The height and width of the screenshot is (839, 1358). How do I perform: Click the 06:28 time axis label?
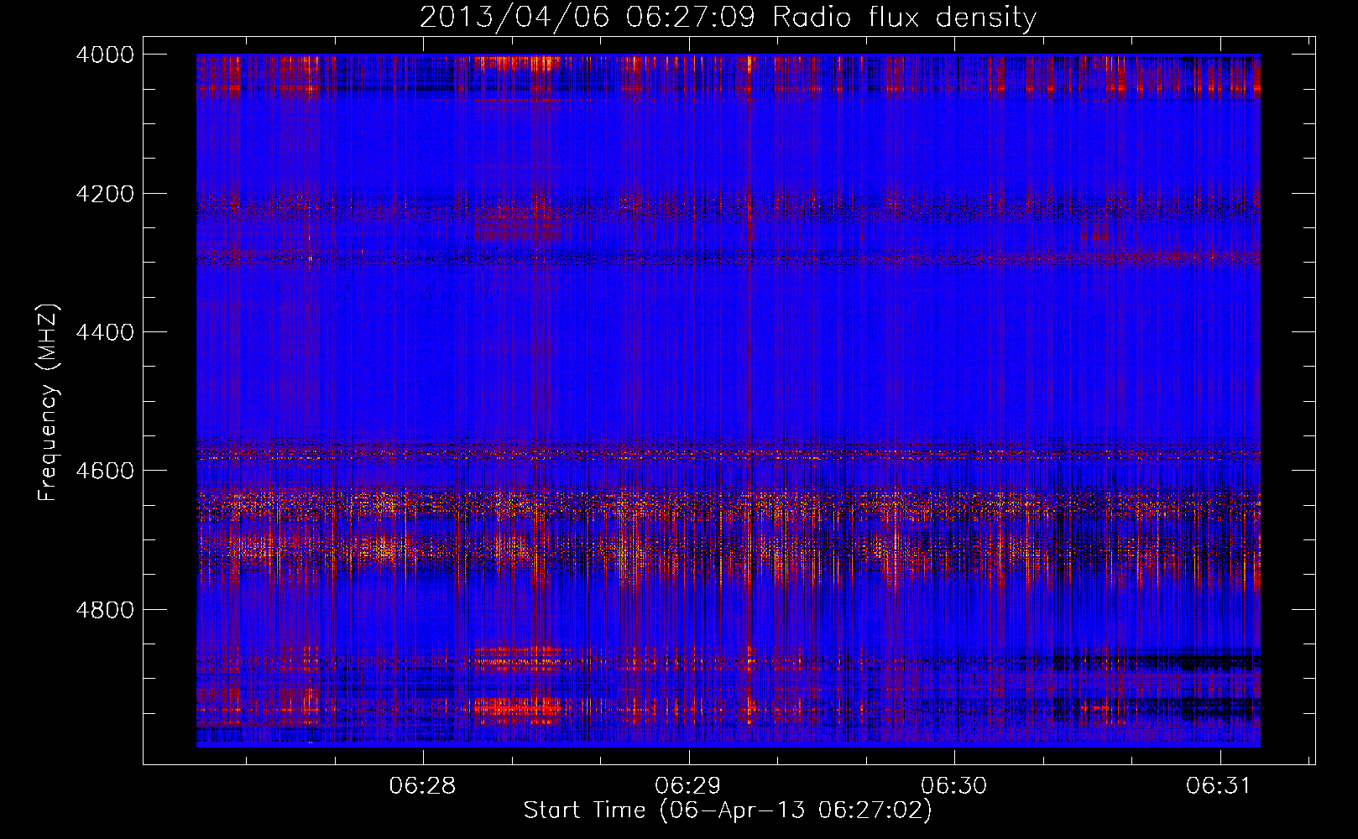422,786
